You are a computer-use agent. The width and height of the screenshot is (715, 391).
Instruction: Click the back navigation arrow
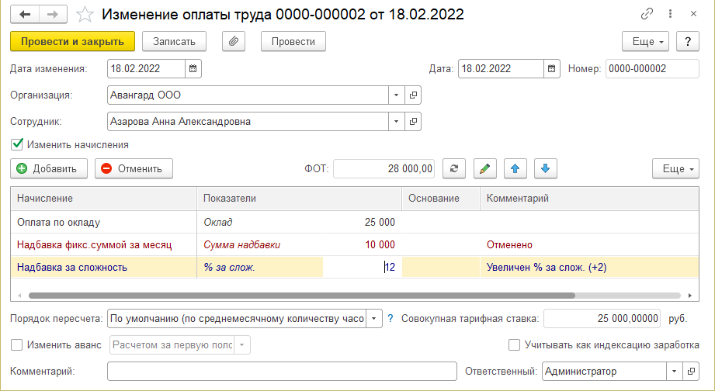[x=25, y=14]
